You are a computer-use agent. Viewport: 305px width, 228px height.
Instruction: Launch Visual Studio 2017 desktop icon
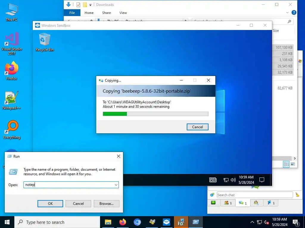coord(12,43)
